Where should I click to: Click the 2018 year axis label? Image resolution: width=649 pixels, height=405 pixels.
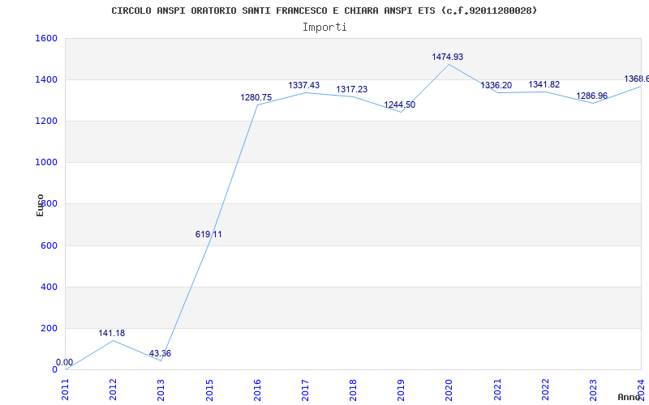pyautogui.click(x=354, y=390)
